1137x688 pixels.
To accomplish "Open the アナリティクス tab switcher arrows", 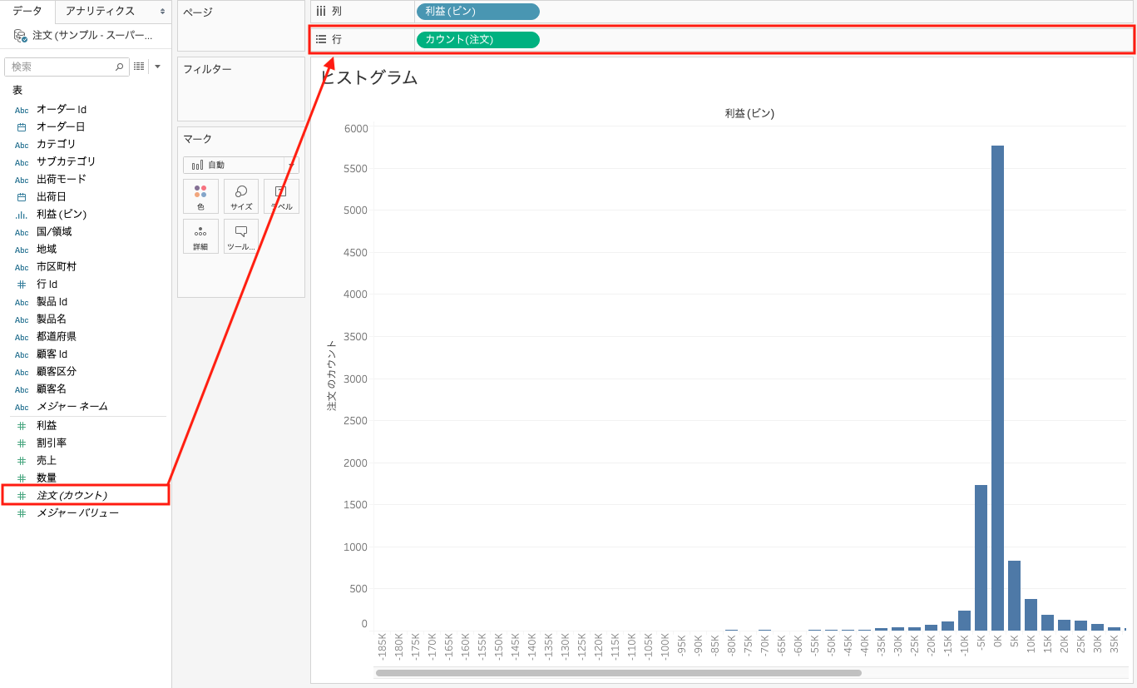I will pyautogui.click(x=163, y=12).
